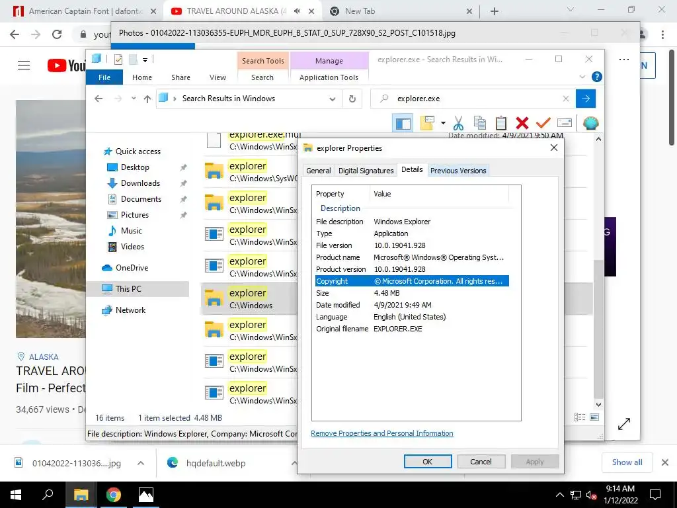677x508 pixels.
Task: Open File Explorer from taskbar
Action: [81, 495]
